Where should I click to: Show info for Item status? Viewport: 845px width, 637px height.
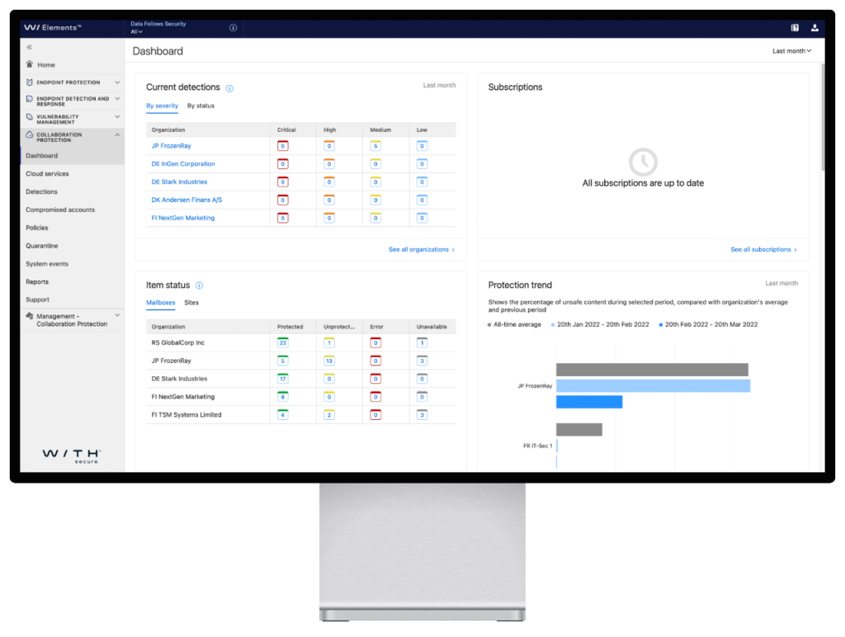point(200,285)
